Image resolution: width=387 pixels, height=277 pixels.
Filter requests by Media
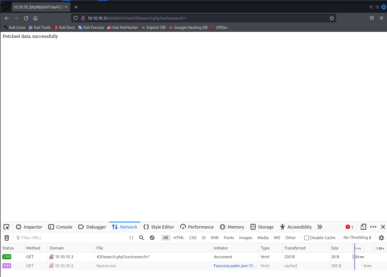pyautogui.click(x=263, y=238)
